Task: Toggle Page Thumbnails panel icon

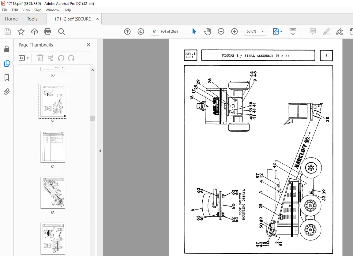Action: (x=7, y=63)
